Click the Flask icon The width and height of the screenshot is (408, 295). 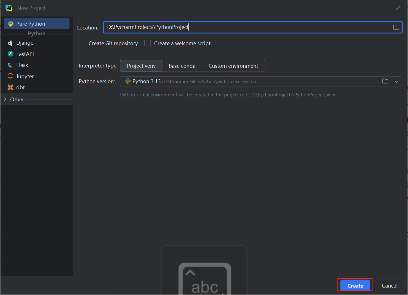pos(10,65)
